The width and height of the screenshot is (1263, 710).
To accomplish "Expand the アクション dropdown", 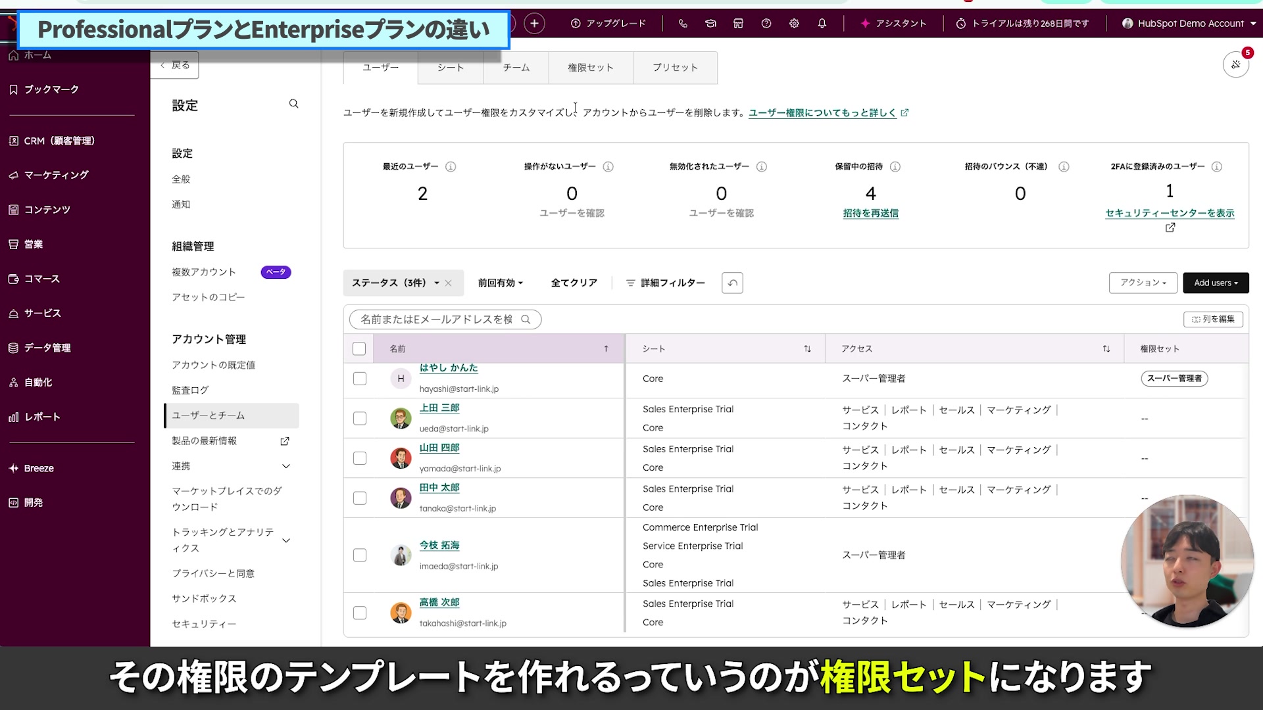I will pyautogui.click(x=1143, y=283).
